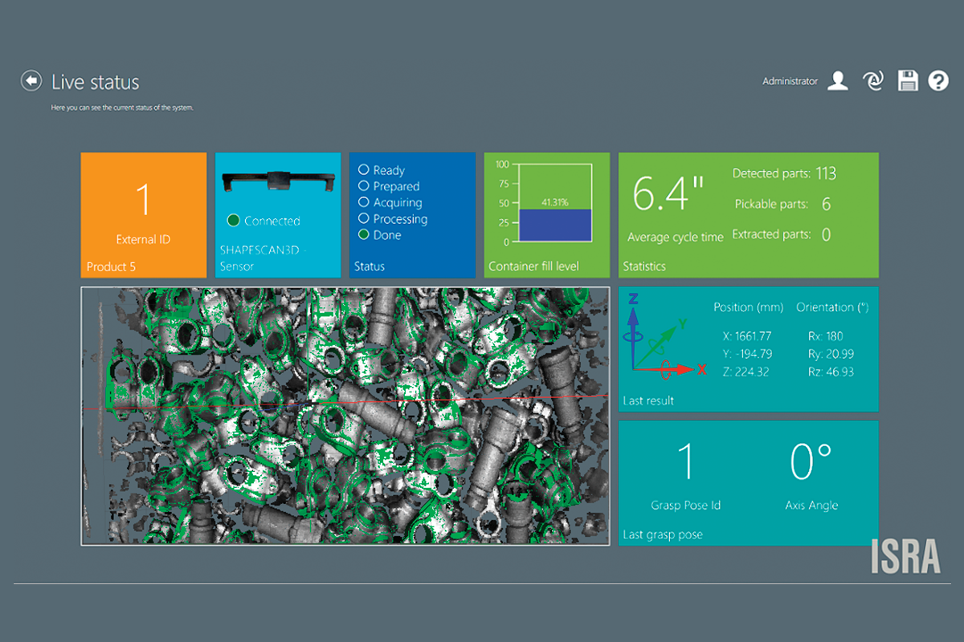Click the External ID number 1
Image resolution: width=964 pixels, height=642 pixels.
point(144,199)
